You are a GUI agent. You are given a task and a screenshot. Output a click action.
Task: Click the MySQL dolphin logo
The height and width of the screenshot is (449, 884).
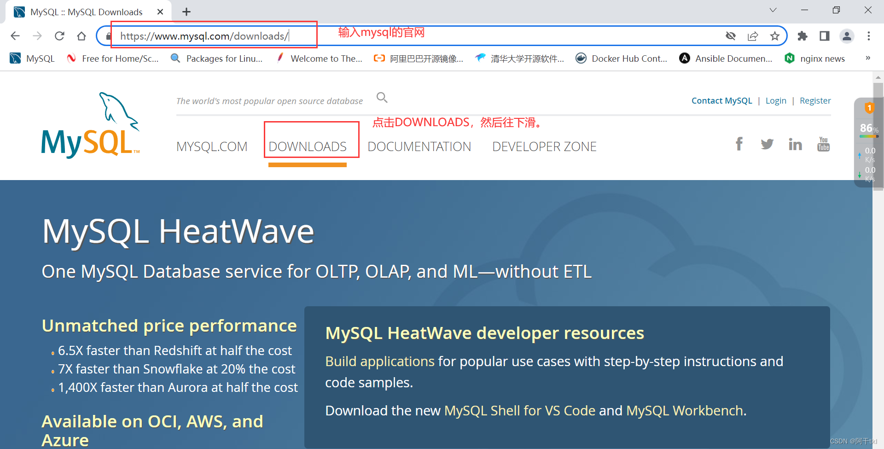tap(90, 125)
